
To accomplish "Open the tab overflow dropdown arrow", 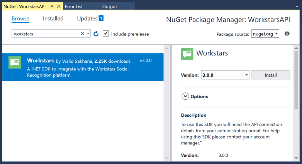I will coord(297,7).
